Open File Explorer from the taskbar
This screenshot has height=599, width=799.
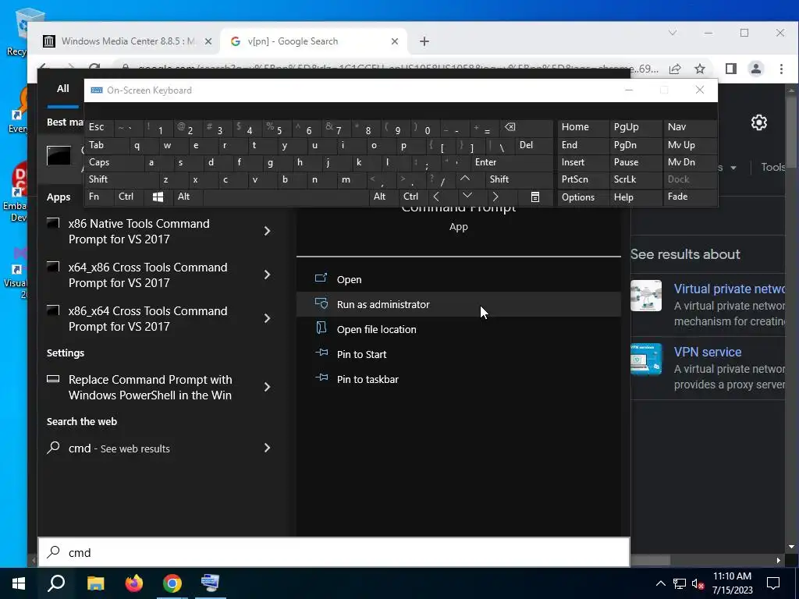[95, 583]
